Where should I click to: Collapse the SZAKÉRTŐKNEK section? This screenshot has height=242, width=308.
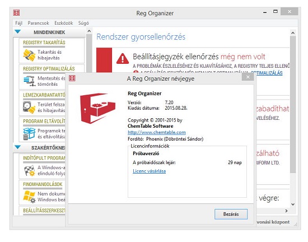pos(18,147)
